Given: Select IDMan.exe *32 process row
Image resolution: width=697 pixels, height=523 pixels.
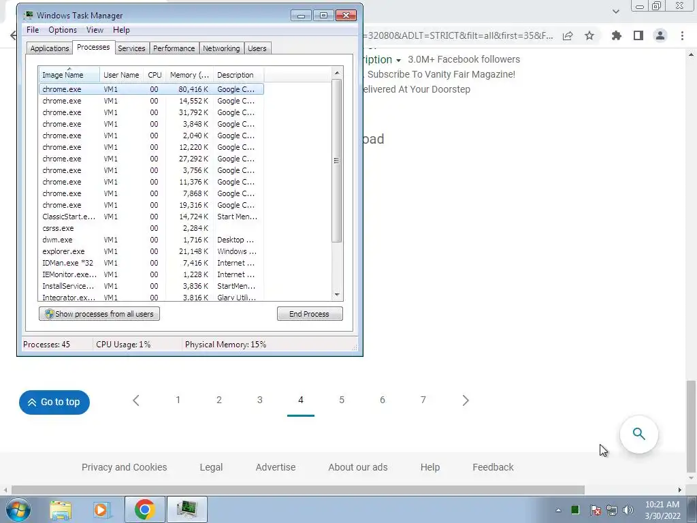Looking at the screenshot, I should pyautogui.click(x=151, y=263).
